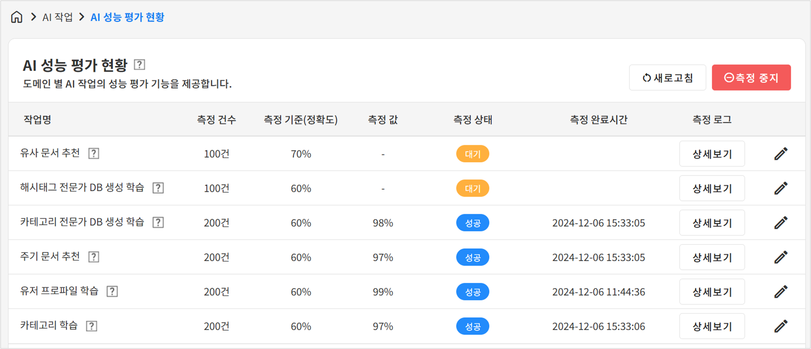Click pencil edit icon for 카테고리 학습
Image resolution: width=811 pixels, height=349 pixels.
click(781, 326)
